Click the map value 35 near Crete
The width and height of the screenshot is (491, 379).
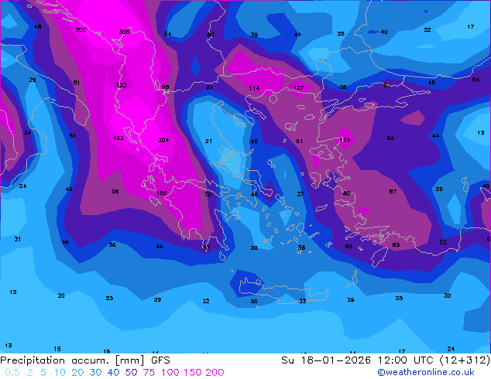click(x=254, y=301)
